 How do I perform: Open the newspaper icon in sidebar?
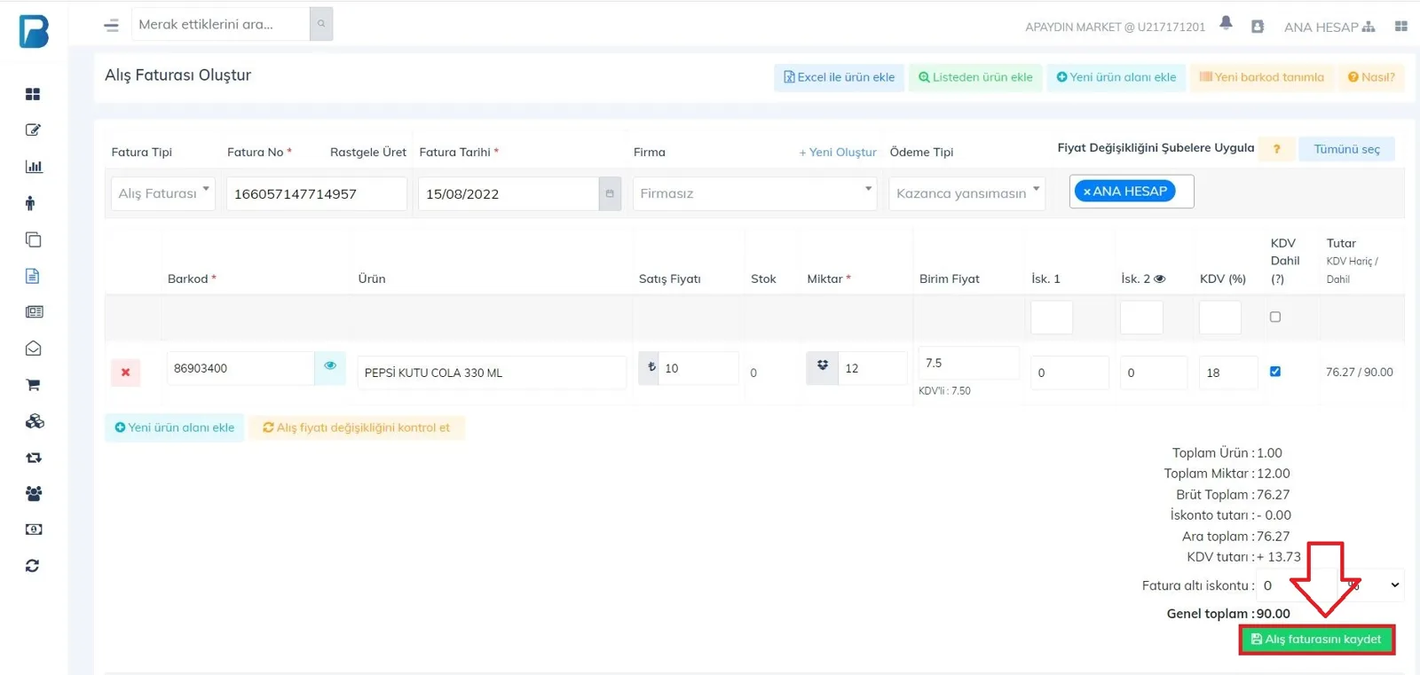pyautogui.click(x=34, y=312)
